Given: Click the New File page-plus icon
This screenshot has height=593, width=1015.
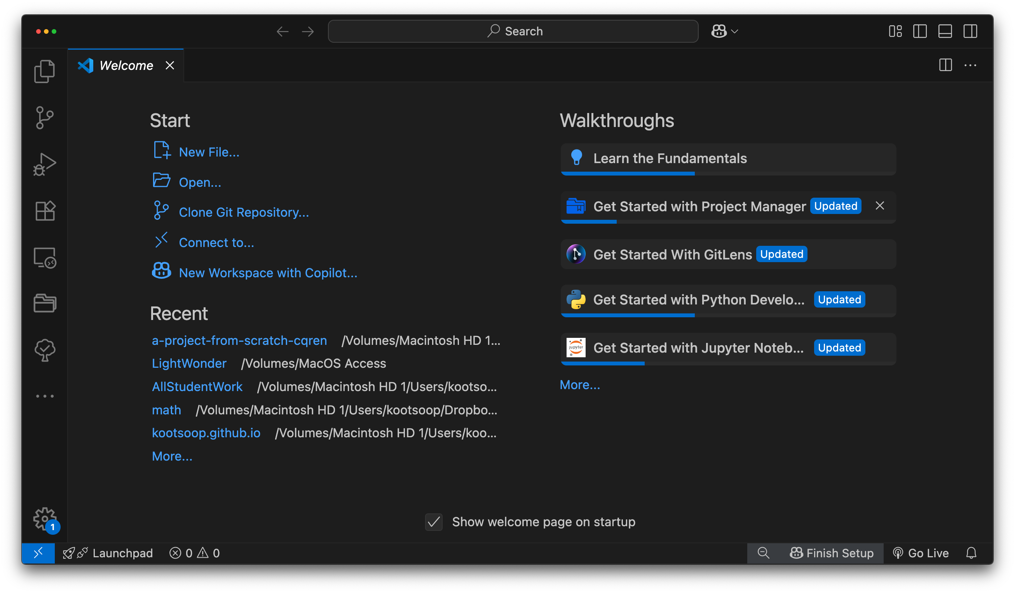Looking at the screenshot, I should (162, 150).
